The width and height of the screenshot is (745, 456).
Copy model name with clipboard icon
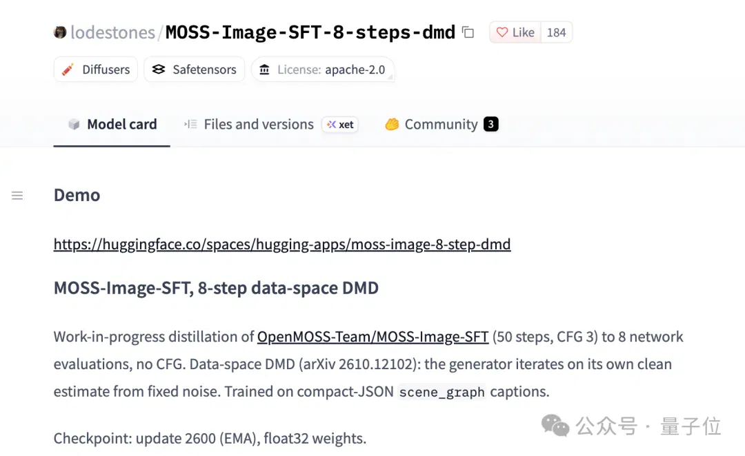[x=468, y=32]
